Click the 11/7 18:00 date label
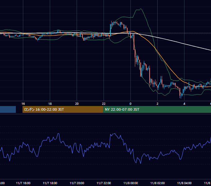Screen dimensions: 211x186 click(50, 183)
